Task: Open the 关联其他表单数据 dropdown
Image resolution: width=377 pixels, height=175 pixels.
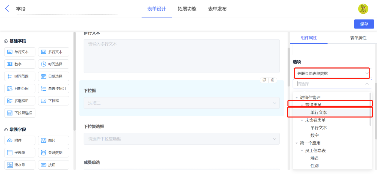Action: pyautogui.click(x=332, y=73)
